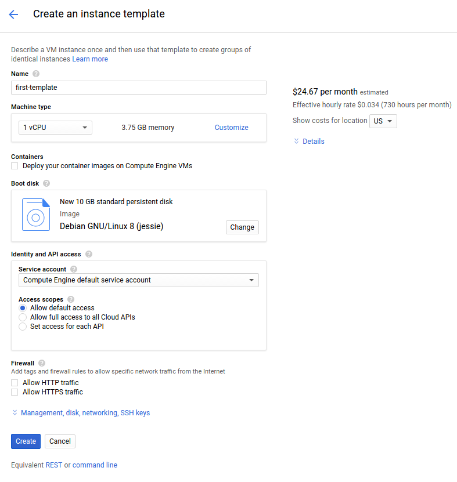Open the 1 vCPU machine type dropdown
Viewport: 457px width, 482px height.
point(55,127)
